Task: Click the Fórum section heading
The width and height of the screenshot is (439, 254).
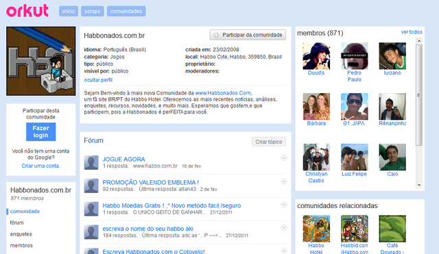Action: point(93,140)
